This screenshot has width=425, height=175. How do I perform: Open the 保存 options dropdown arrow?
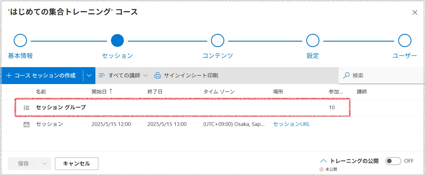click(x=45, y=164)
